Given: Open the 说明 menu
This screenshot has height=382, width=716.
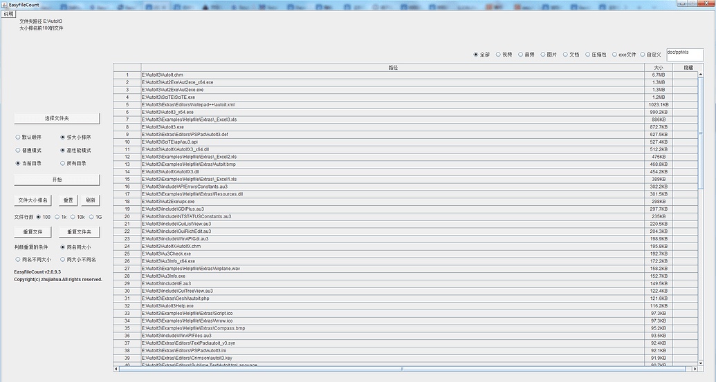Looking at the screenshot, I should pyautogui.click(x=8, y=14).
